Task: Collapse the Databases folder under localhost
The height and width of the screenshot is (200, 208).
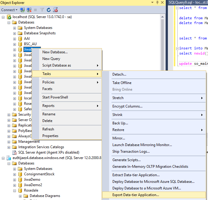Action: 9,23
